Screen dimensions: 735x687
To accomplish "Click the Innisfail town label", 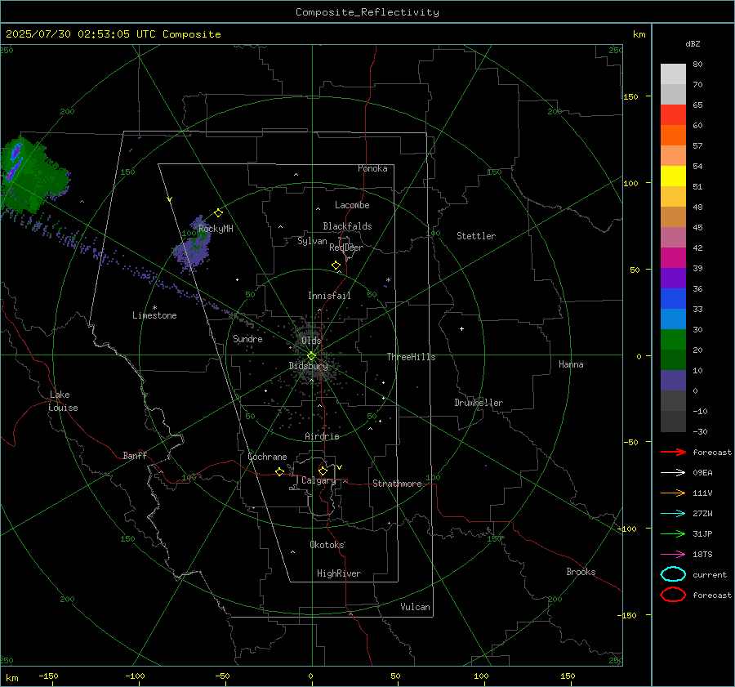I will (329, 296).
